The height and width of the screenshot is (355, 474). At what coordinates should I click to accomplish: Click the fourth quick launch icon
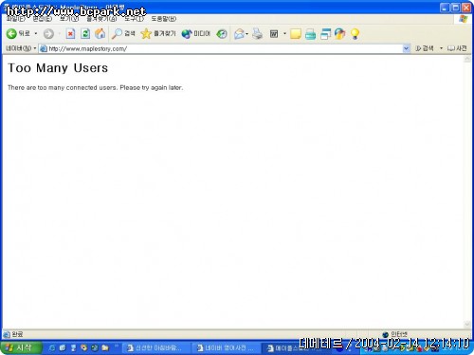pos(84,347)
